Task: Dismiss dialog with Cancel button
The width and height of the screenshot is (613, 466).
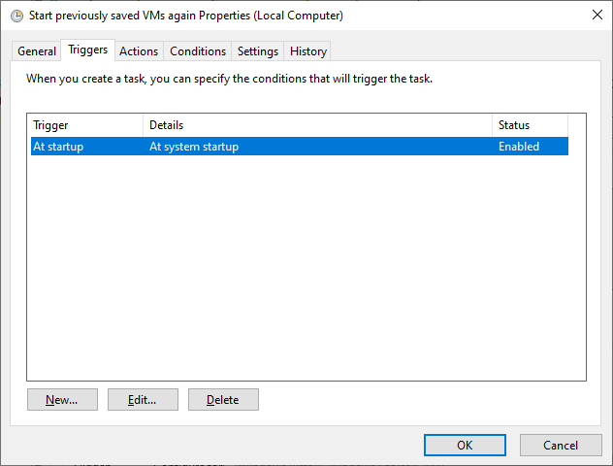Action: (x=561, y=445)
